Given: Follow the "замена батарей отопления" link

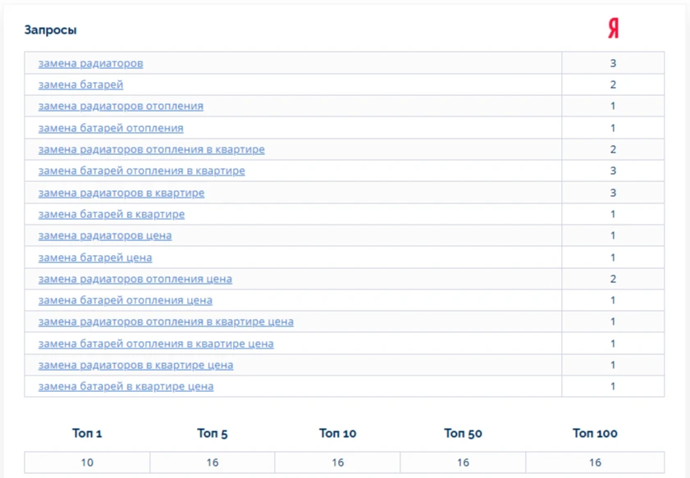Looking at the screenshot, I should [x=111, y=128].
